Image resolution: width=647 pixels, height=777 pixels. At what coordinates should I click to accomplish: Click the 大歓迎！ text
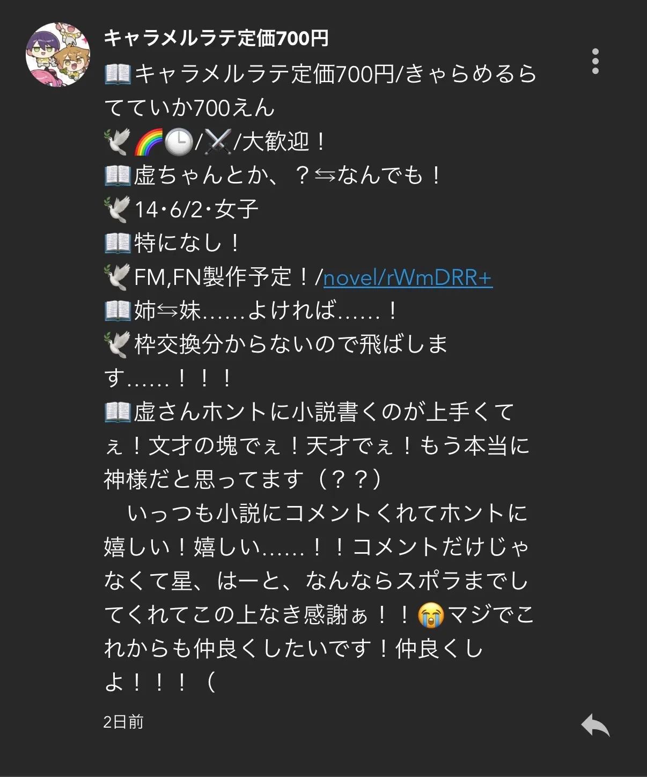(x=285, y=142)
